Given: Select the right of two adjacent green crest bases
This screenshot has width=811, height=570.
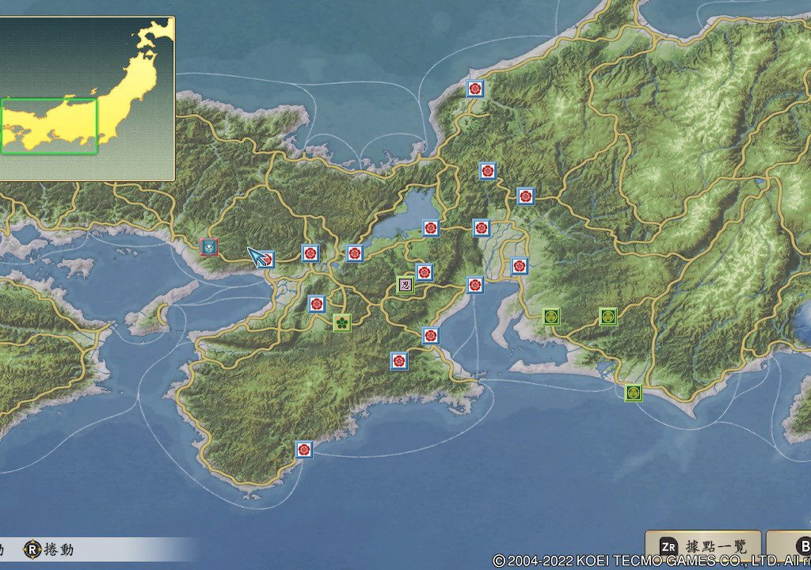Looking at the screenshot, I should pyautogui.click(x=607, y=317).
